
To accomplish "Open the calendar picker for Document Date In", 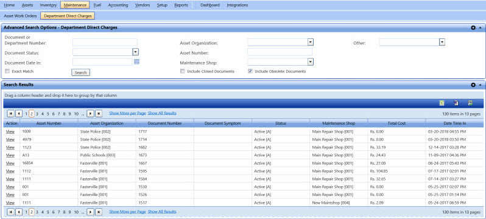I will click(136, 62).
